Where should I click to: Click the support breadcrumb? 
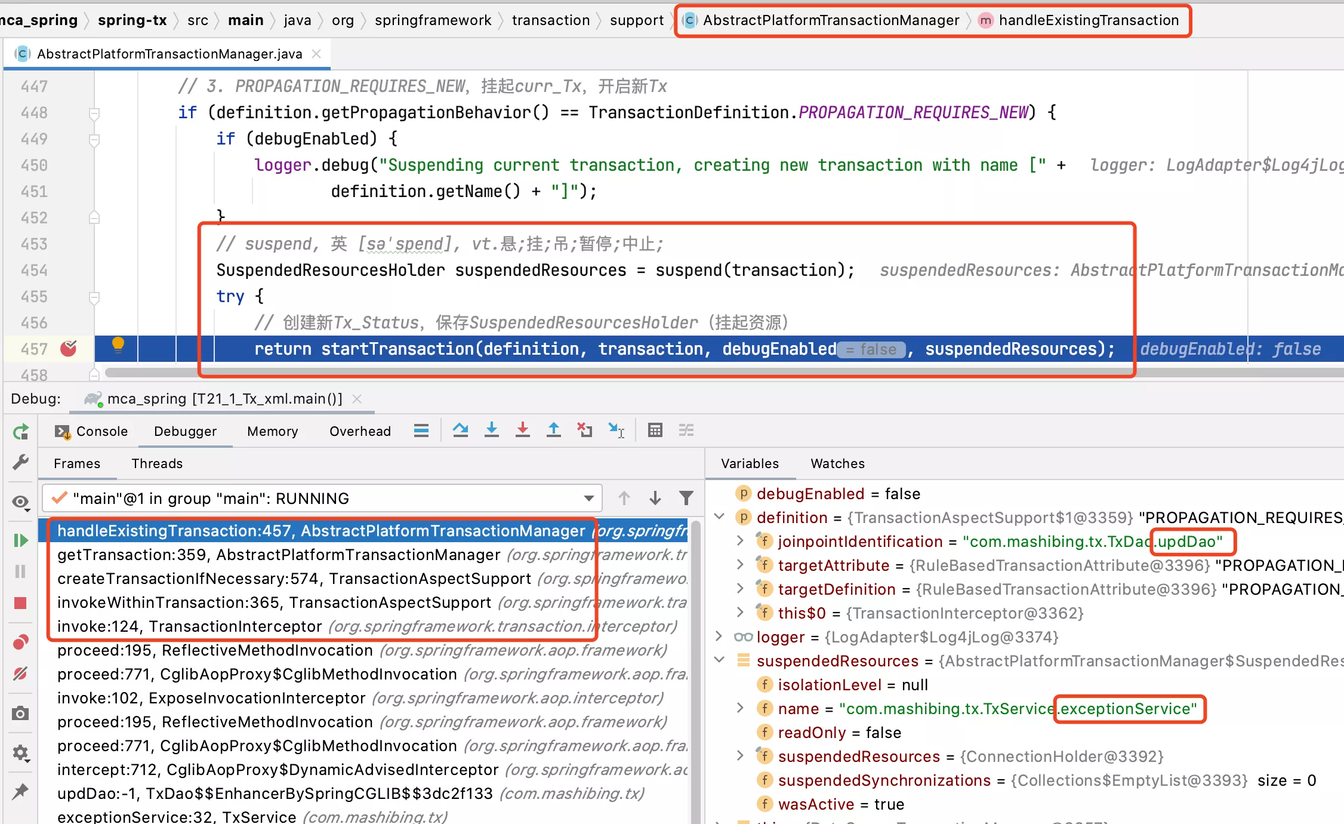click(x=636, y=20)
